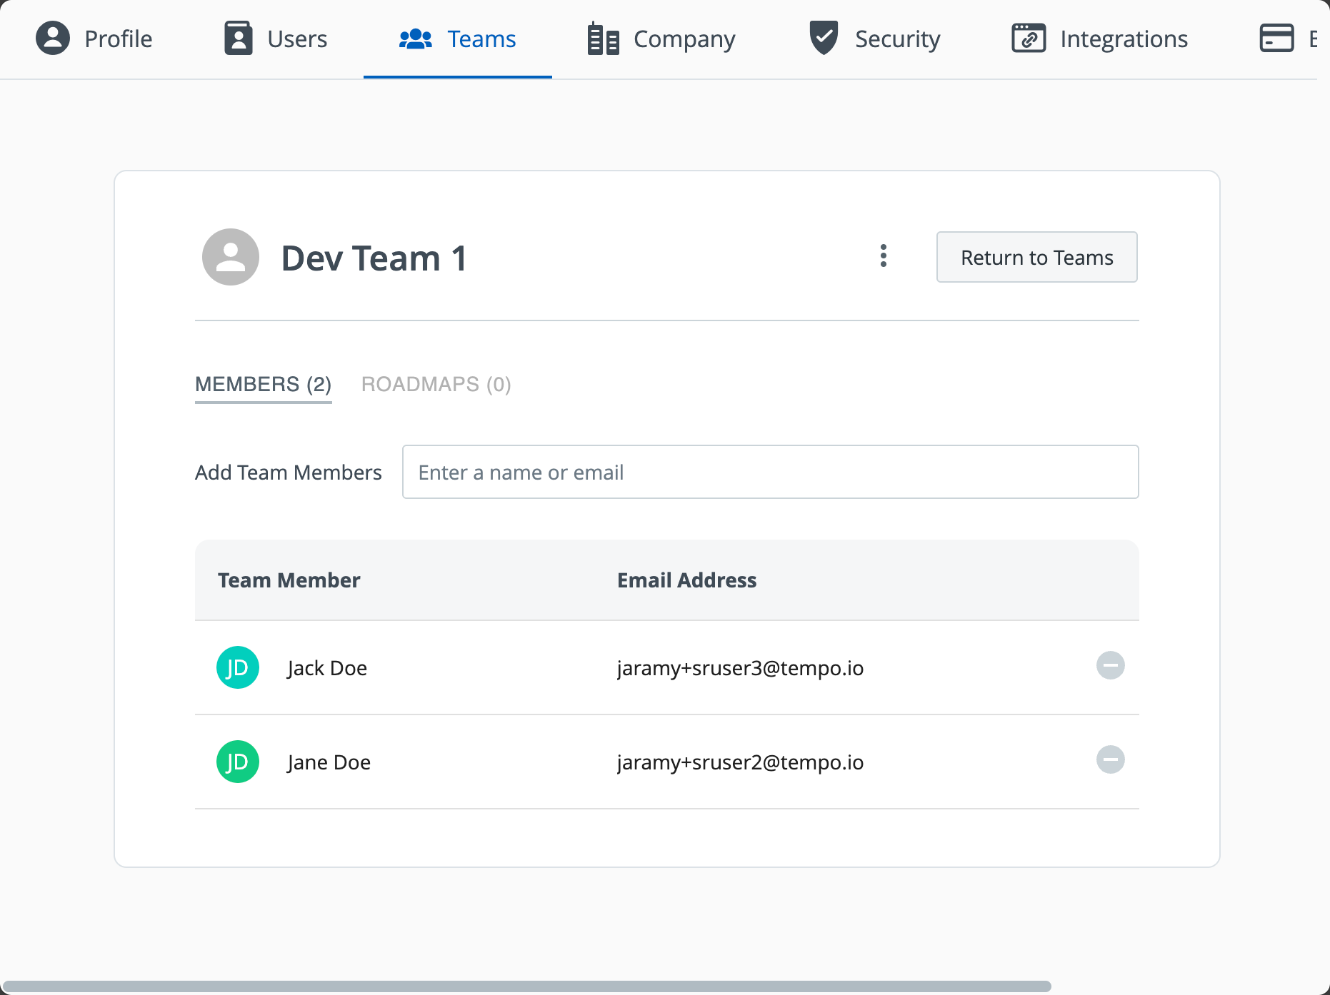Click the Dev Team 1 avatar
This screenshot has height=995, width=1330.
click(231, 258)
